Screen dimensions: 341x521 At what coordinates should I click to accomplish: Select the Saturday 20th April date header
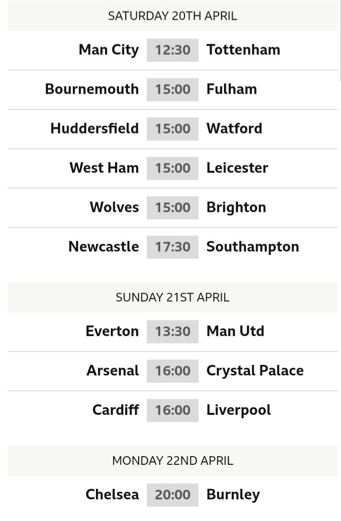click(173, 16)
